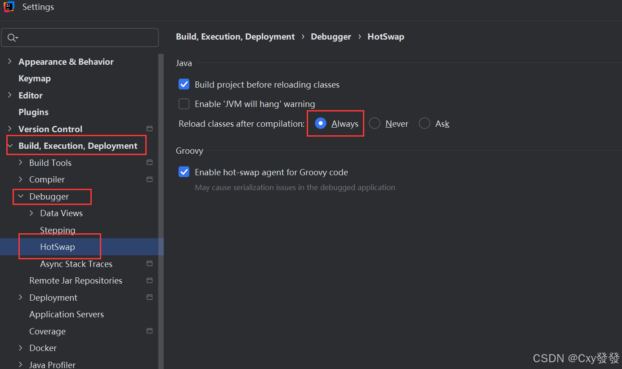Click the 'Reload classes after compilation:' label
Viewport: 622px width, 369px height.
coord(242,124)
